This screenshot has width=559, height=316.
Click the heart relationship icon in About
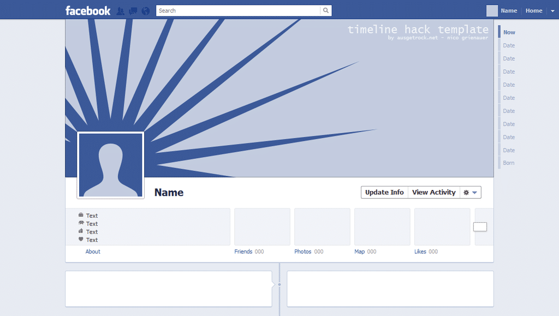tap(81, 240)
